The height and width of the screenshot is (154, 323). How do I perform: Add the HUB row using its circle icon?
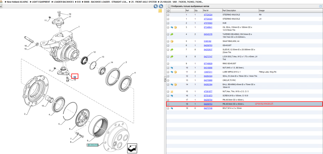pyautogui.click(x=168, y=23)
